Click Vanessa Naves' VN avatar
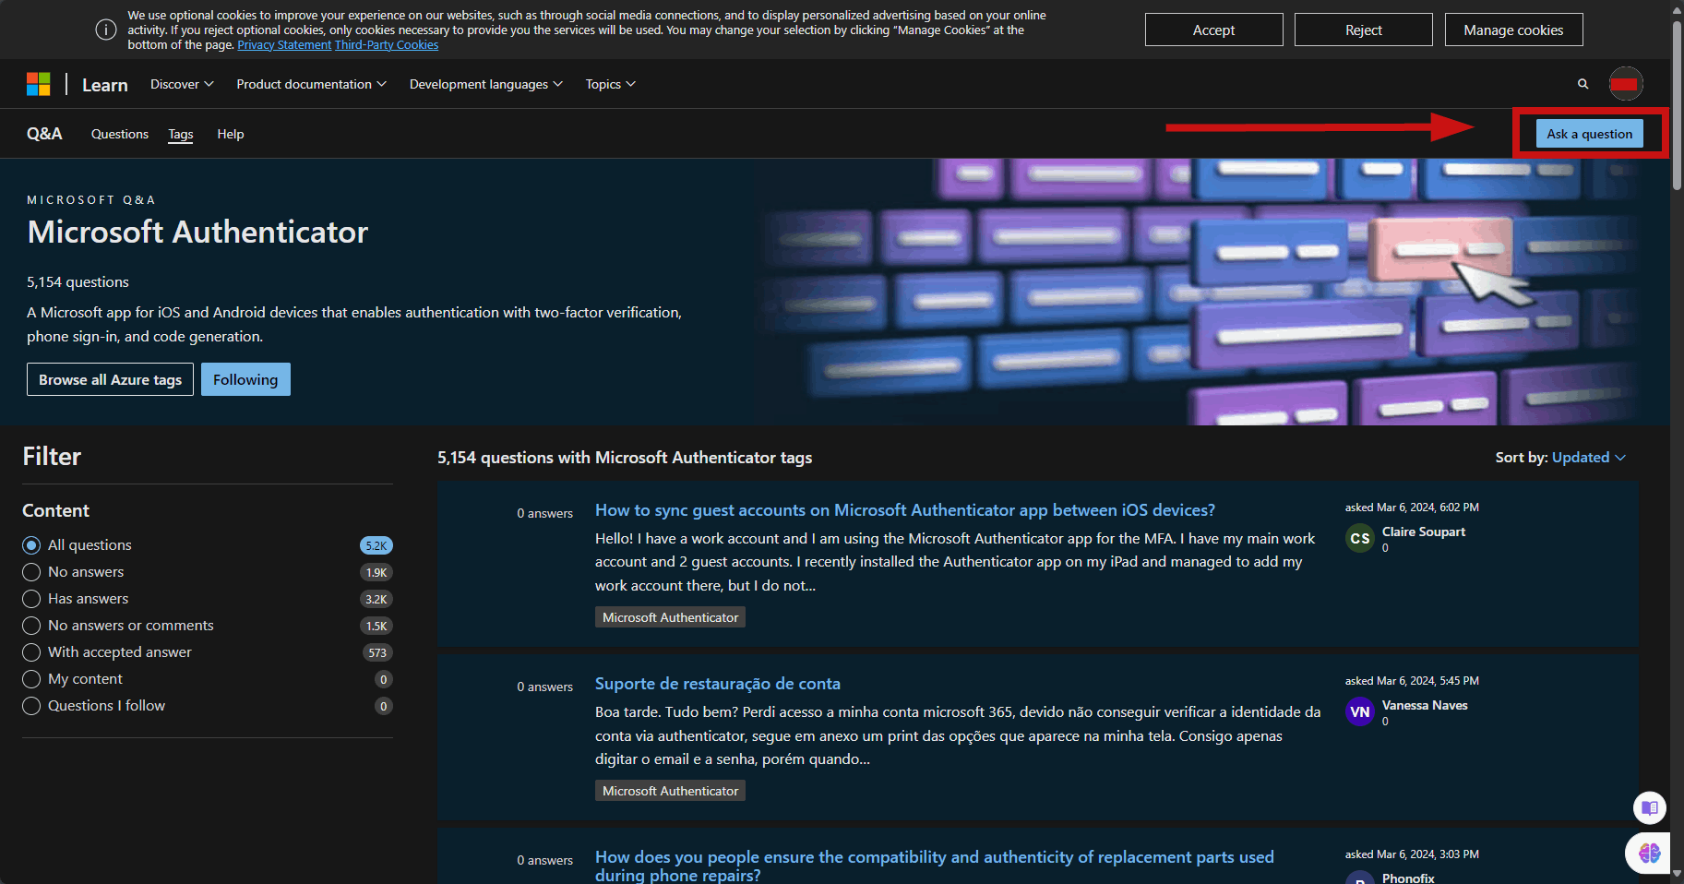This screenshot has height=884, width=1684. tap(1360, 712)
